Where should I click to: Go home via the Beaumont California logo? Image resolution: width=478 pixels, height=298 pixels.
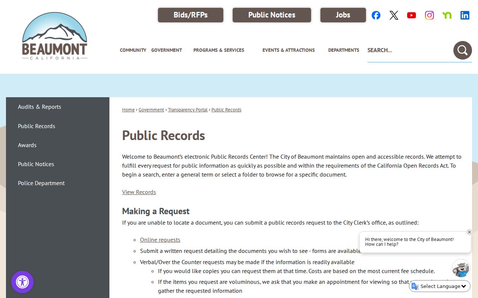55,36
